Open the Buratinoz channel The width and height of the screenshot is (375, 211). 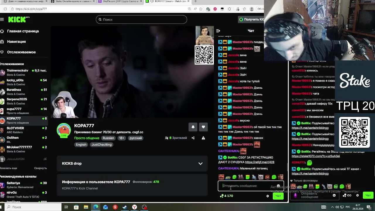(23, 92)
